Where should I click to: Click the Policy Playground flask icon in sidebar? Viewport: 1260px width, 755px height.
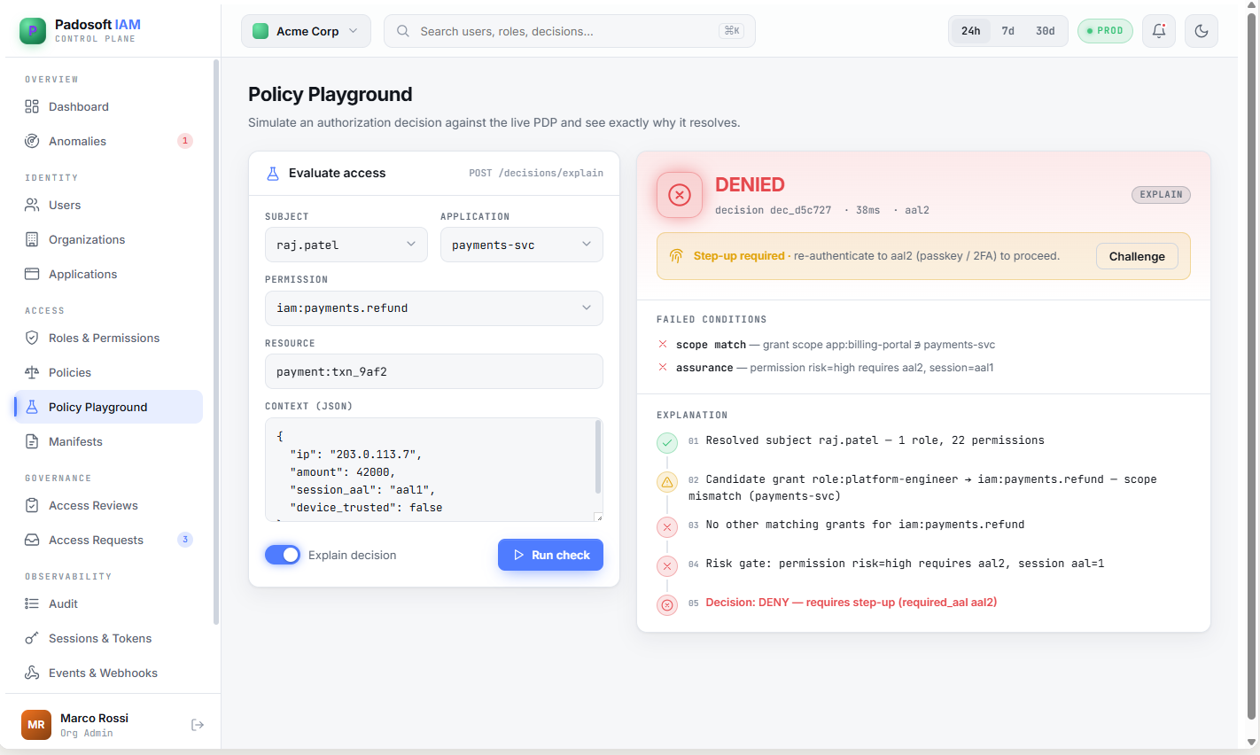[x=32, y=407]
